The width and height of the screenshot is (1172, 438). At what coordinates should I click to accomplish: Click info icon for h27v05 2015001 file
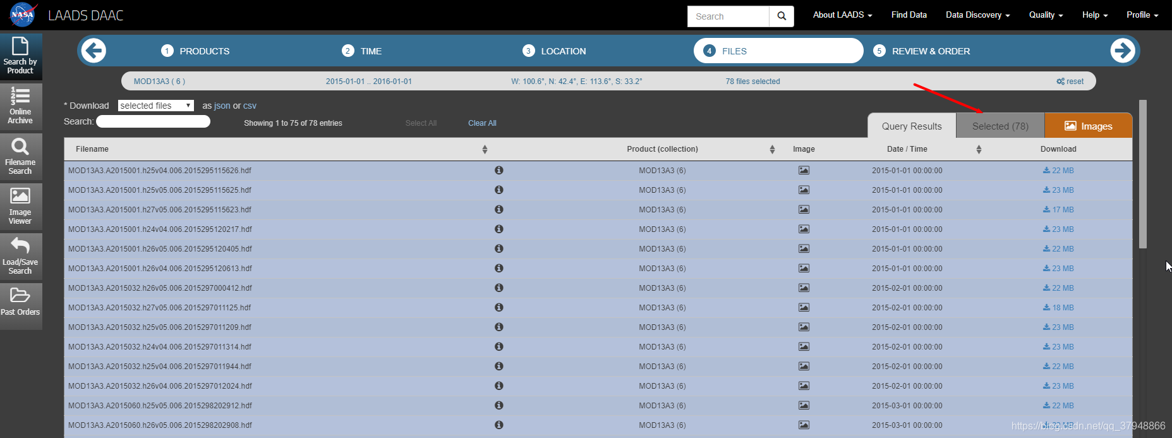pyautogui.click(x=498, y=209)
